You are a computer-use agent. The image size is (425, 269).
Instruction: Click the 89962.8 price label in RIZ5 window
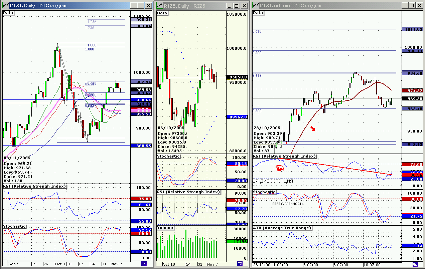coord(237,117)
